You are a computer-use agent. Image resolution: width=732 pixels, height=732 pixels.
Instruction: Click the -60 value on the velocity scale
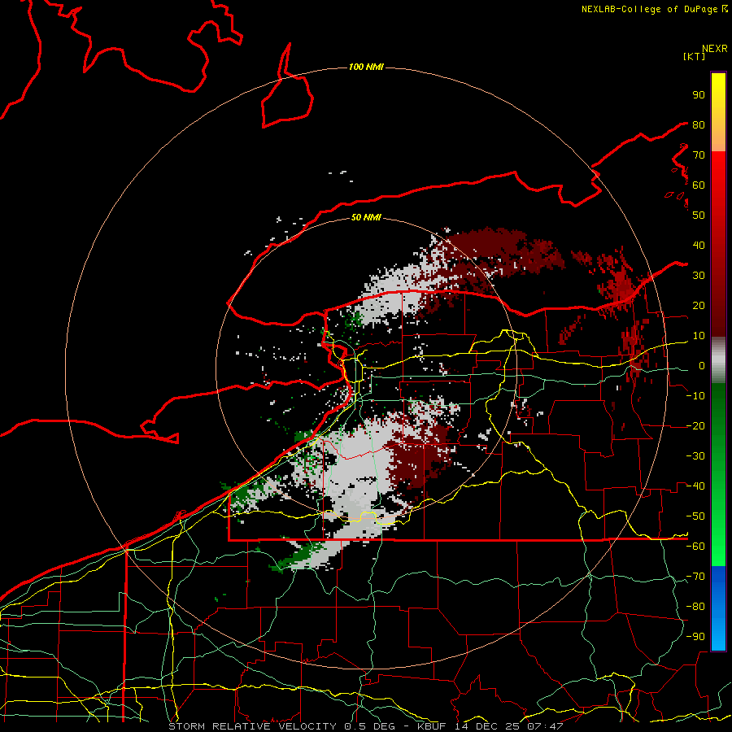695,547
